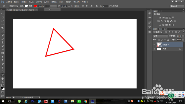
Task: Open the layer filter 类型 dropdown
Action: pyautogui.click(x=158, y=32)
